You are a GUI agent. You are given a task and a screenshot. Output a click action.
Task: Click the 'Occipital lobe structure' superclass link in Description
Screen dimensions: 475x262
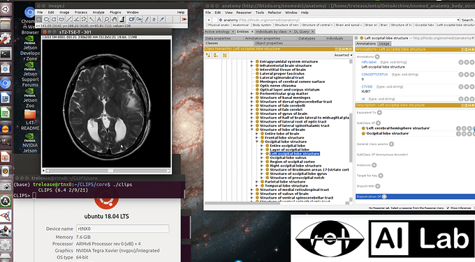coord(388,134)
